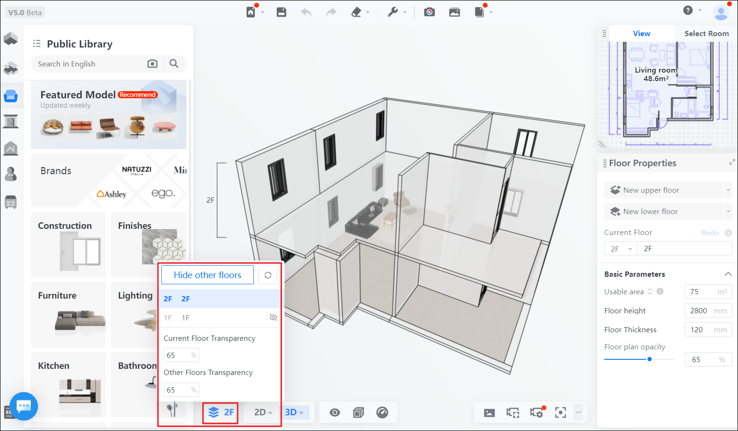The width and height of the screenshot is (738, 431).
Task: Click the Hide other floors button
Action: pyautogui.click(x=207, y=275)
